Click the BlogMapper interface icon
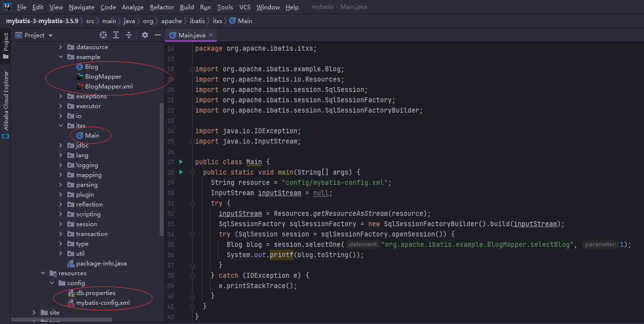 click(x=80, y=77)
